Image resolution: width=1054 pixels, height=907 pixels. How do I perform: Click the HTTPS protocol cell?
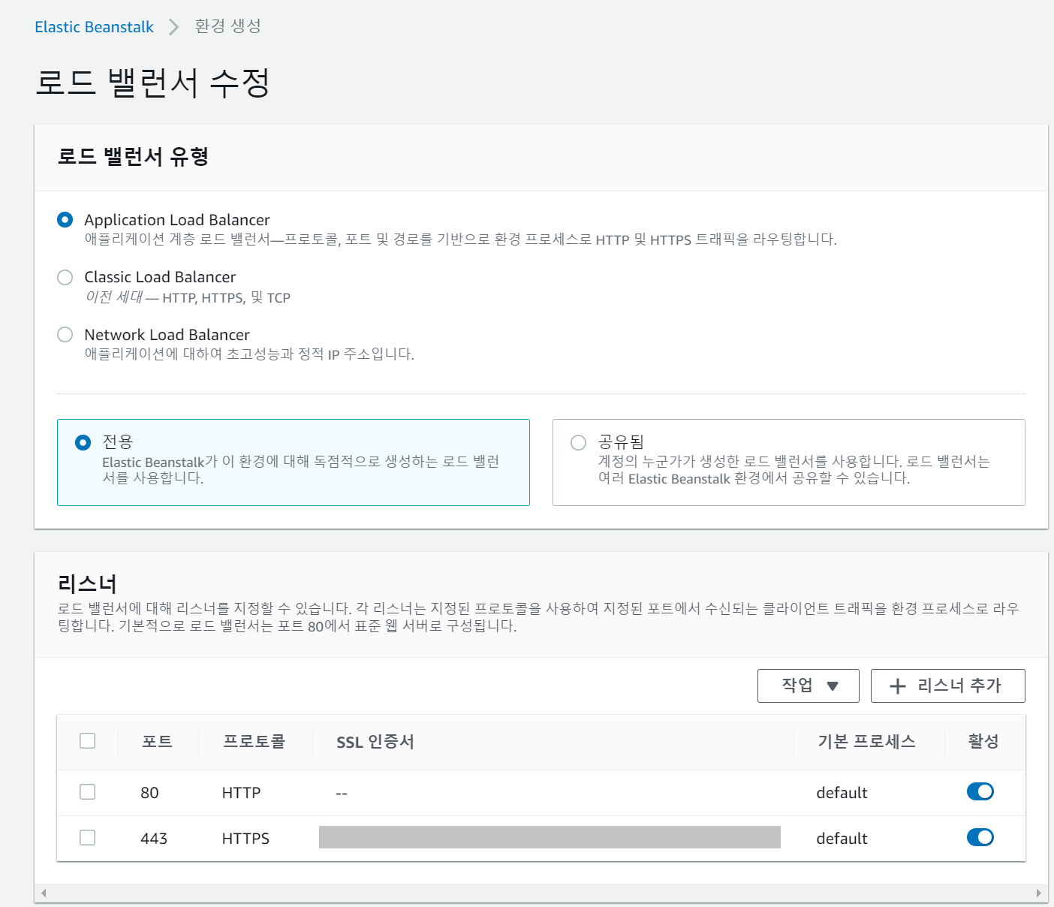click(245, 839)
